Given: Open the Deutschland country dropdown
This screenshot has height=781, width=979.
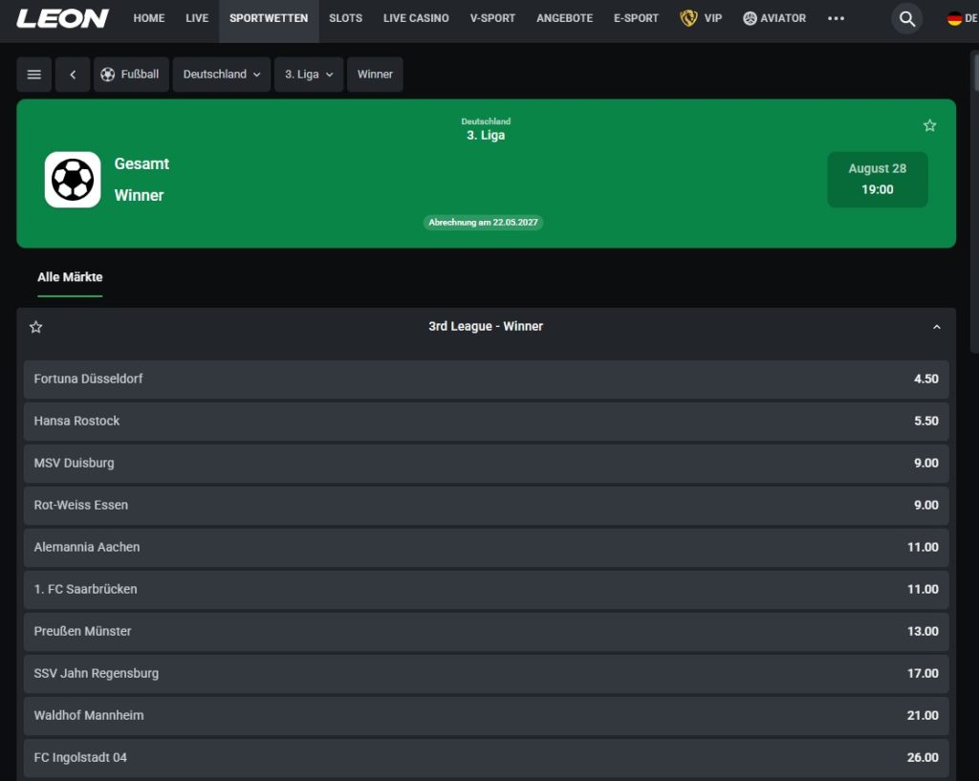Looking at the screenshot, I should point(222,75).
